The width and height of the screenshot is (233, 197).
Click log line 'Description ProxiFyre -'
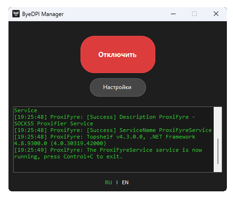(x=157, y=117)
